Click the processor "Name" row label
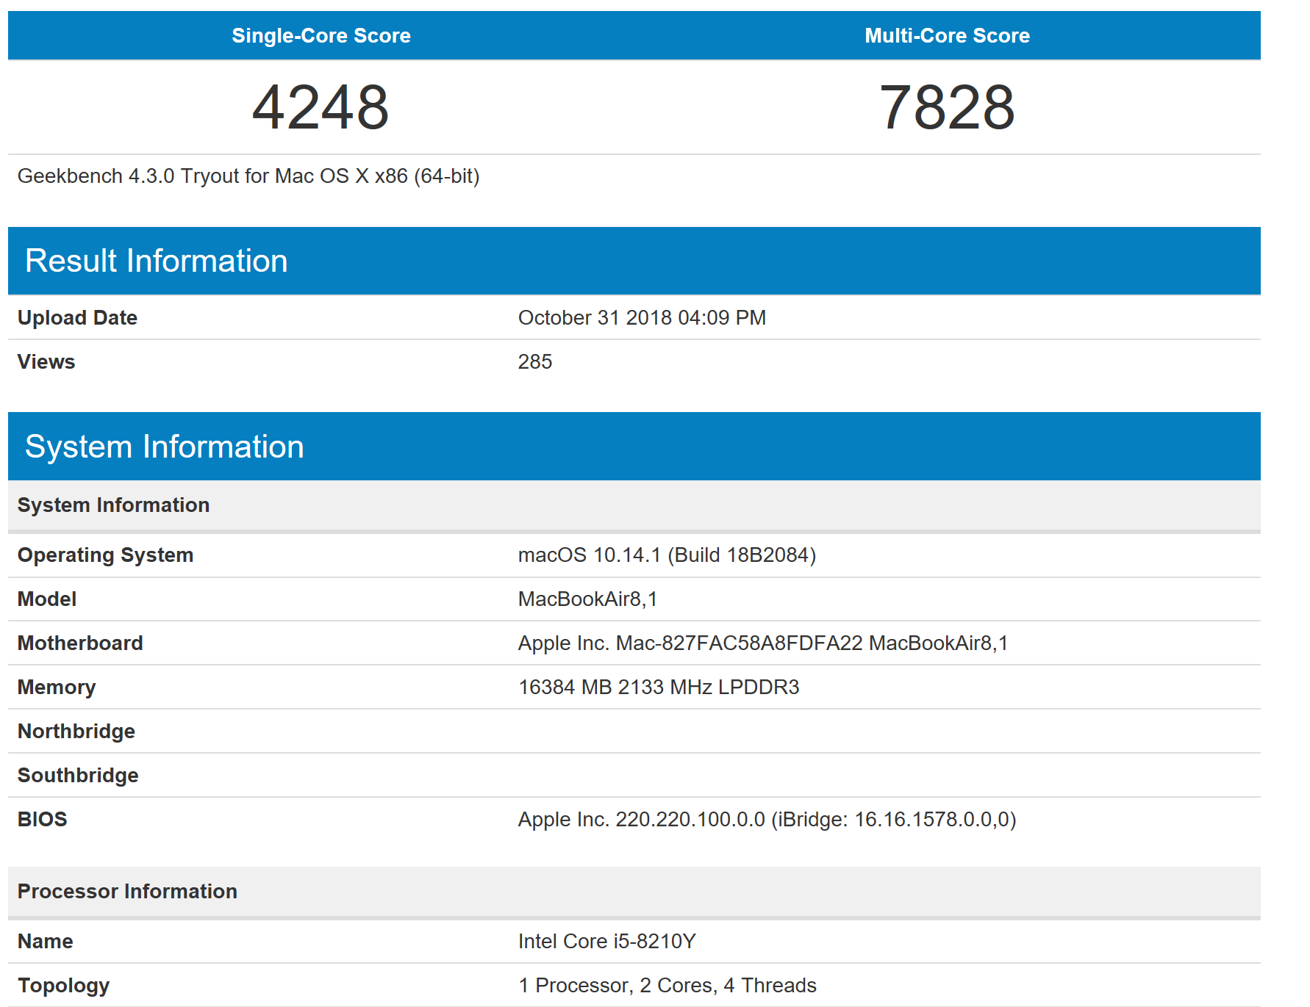 point(46,942)
